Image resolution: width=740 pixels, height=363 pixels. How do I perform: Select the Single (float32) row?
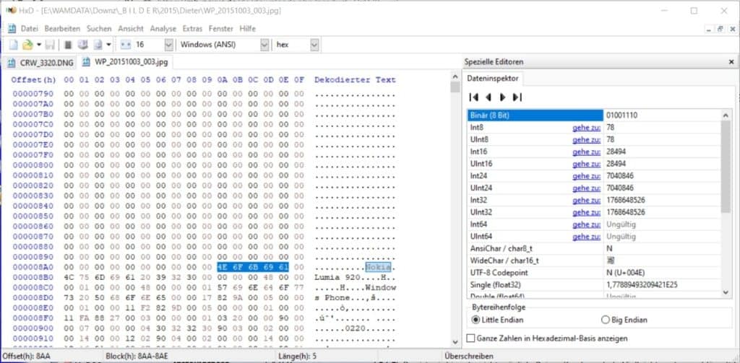click(x=594, y=285)
